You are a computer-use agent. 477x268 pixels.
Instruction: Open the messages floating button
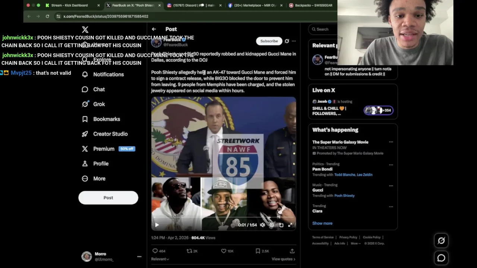441,258
